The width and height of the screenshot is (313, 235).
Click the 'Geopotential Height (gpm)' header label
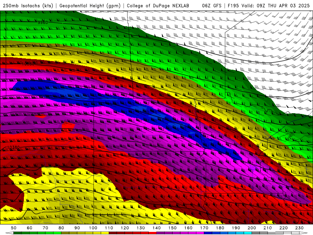90,5
